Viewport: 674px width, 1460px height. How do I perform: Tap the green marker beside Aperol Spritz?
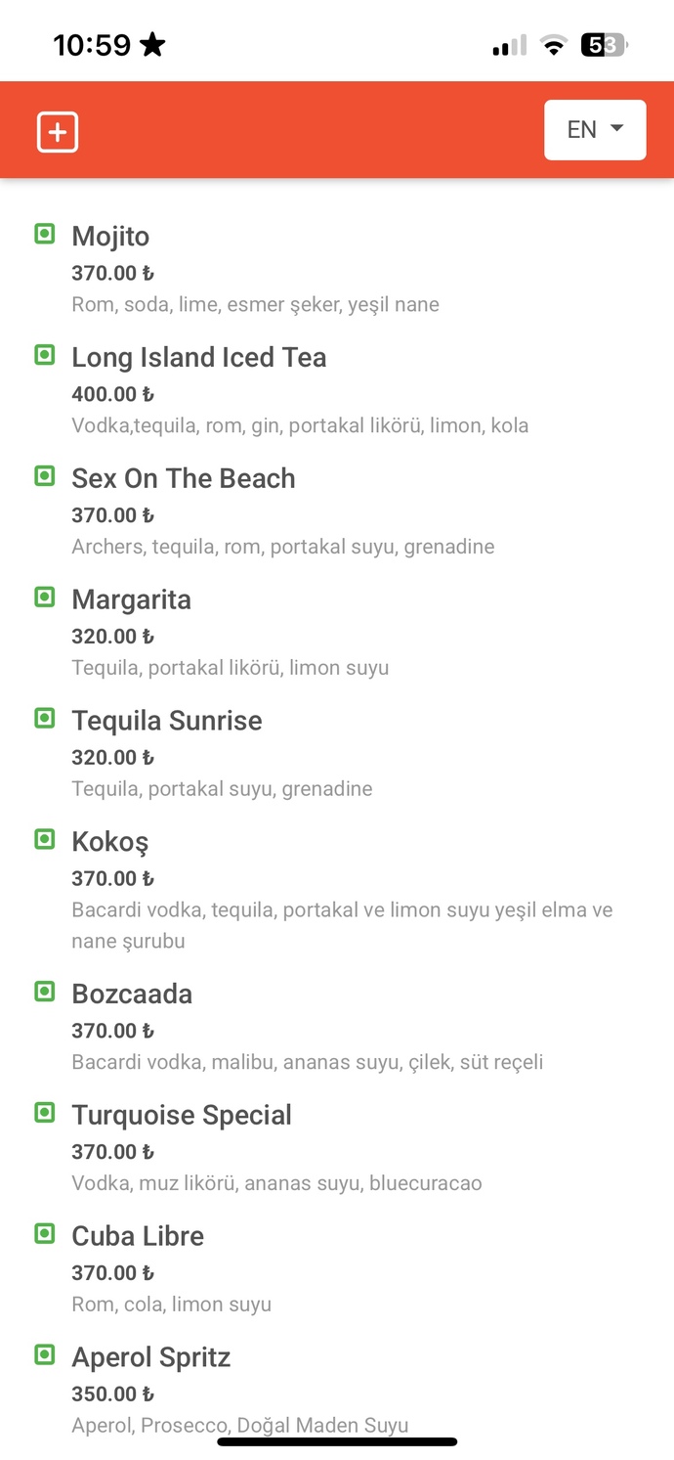(45, 1354)
